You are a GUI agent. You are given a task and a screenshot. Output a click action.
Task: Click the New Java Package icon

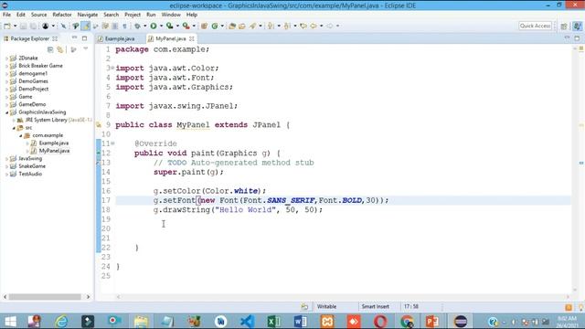(204, 26)
